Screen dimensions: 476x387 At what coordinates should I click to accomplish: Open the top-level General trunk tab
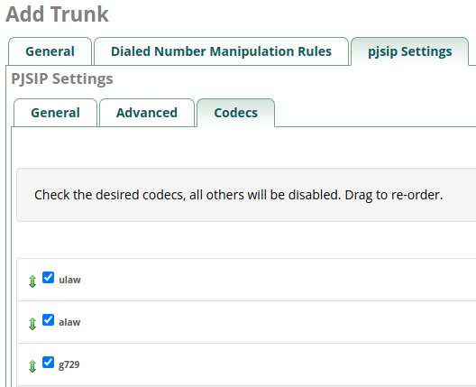[x=50, y=51]
